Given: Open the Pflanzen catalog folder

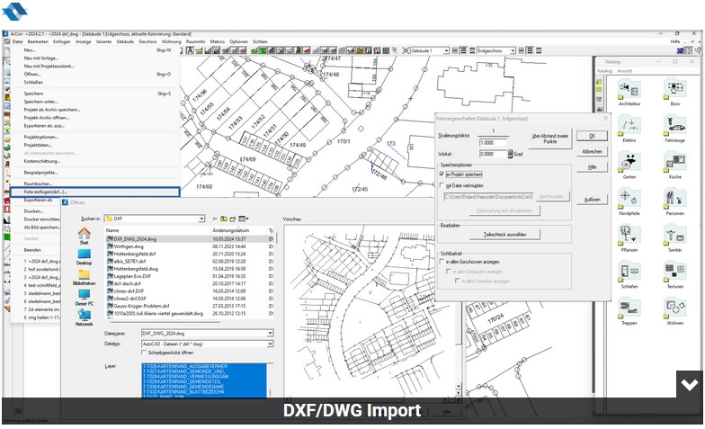Looking at the screenshot, I should [x=629, y=237].
